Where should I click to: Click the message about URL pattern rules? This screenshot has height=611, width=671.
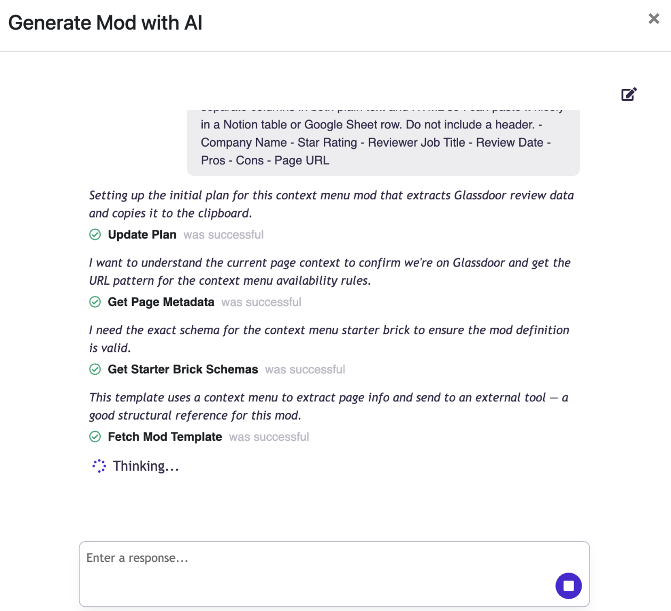(329, 271)
